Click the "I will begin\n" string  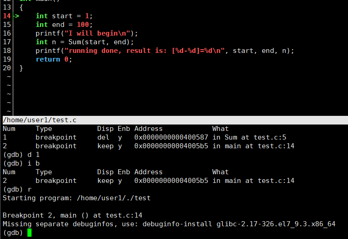(97, 33)
